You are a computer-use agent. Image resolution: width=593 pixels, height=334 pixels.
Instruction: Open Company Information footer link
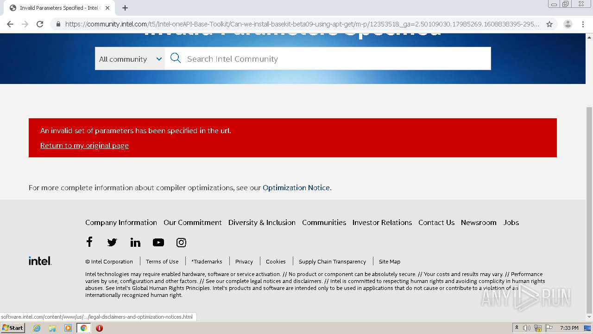tap(121, 222)
